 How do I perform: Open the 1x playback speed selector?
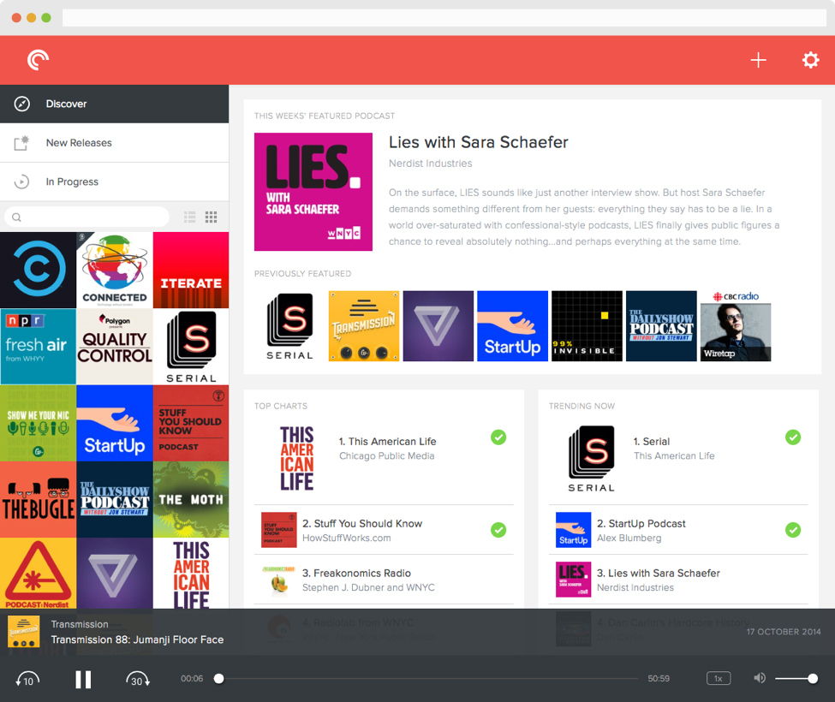click(x=718, y=677)
